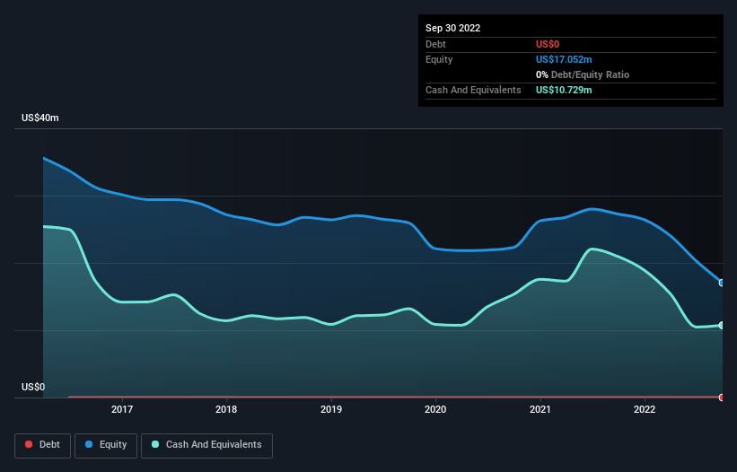Select the 2019 x-axis label
The height and width of the screenshot is (472, 737).
coord(331,409)
